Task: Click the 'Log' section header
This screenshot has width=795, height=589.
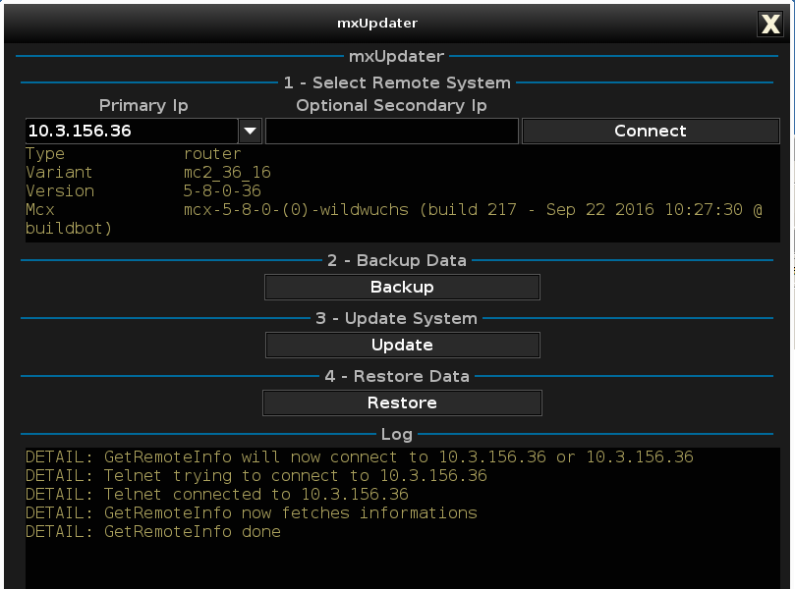Action: [x=397, y=434]
